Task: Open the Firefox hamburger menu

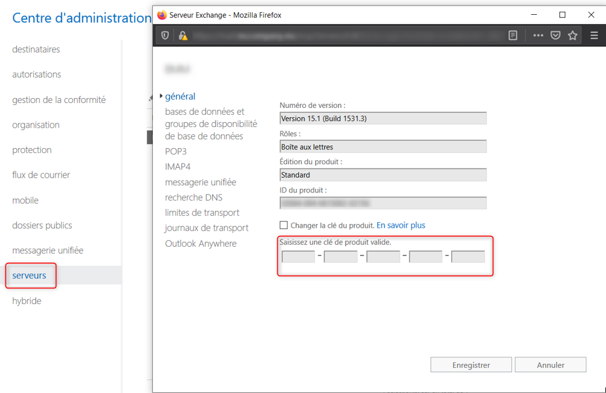Action: coord(594,36)
